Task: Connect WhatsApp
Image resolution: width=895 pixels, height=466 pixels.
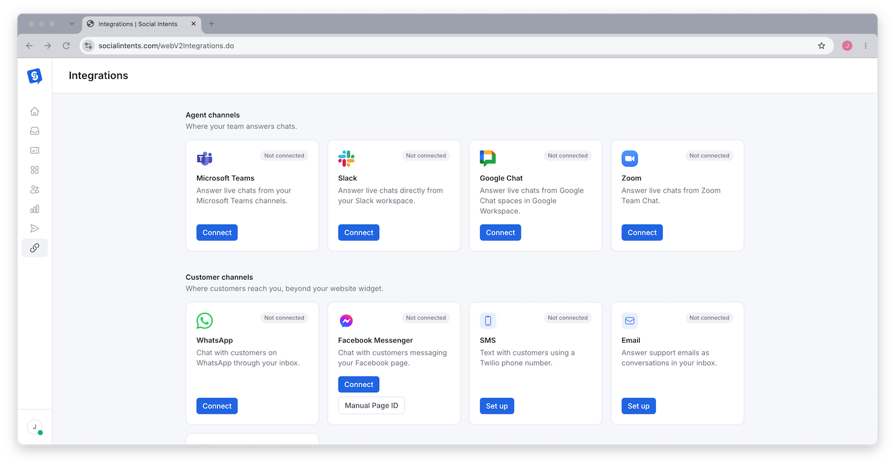Action: 217,406
